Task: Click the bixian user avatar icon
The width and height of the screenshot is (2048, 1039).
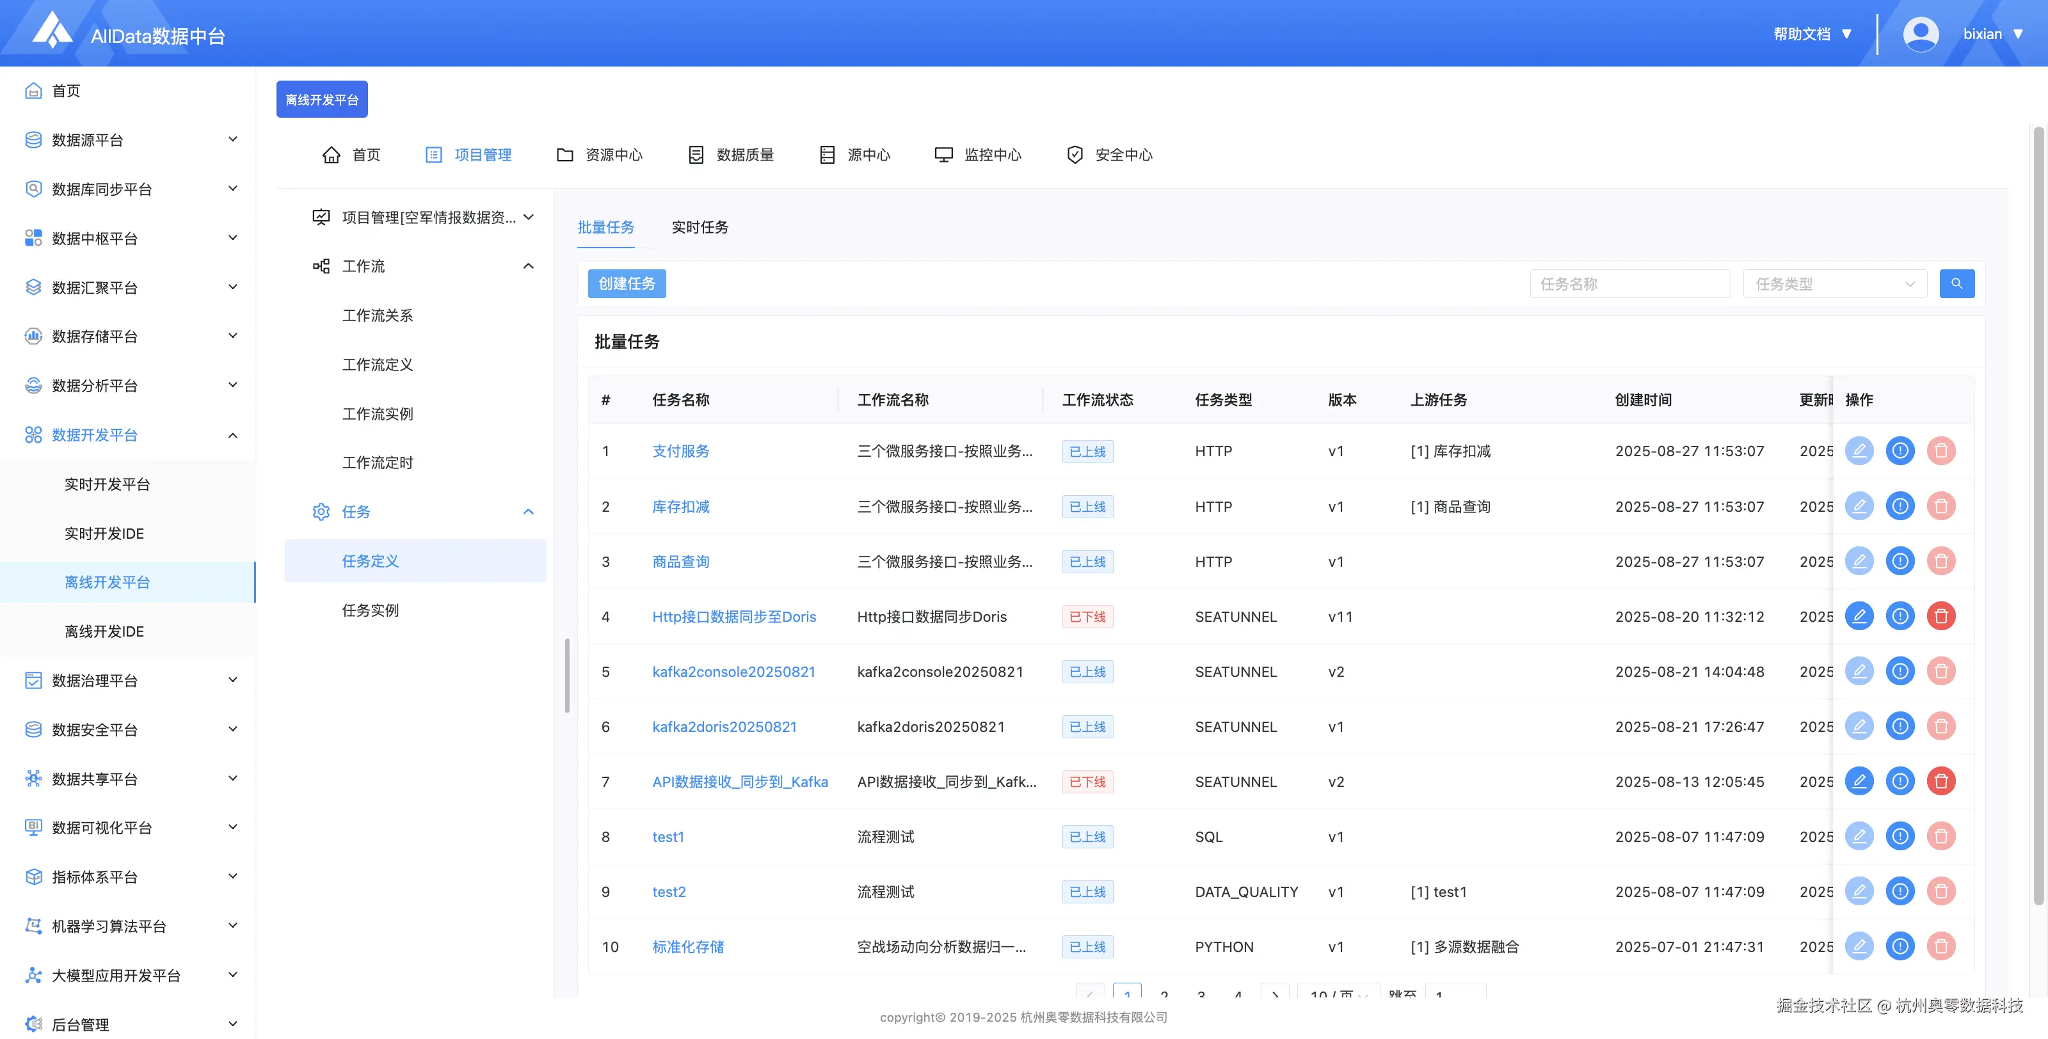Action: [x=1920, y=34]
